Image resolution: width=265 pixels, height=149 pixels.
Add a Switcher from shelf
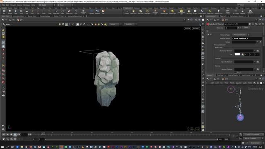click(242, 12)
